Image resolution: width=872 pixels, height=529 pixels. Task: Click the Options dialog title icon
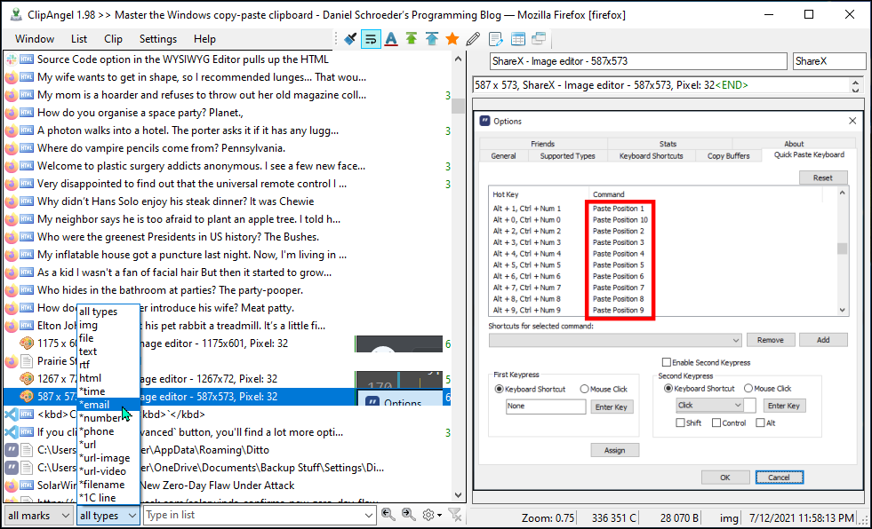click(485, 121)
